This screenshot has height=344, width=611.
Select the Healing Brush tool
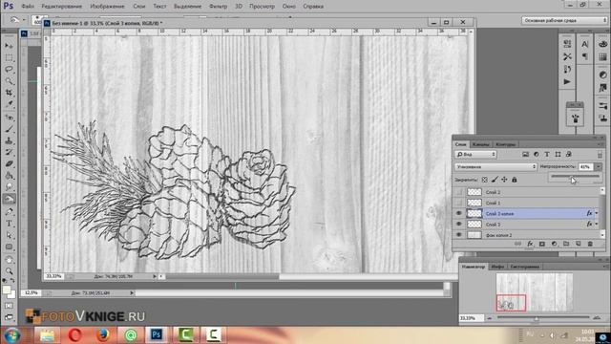pos(9,117)
